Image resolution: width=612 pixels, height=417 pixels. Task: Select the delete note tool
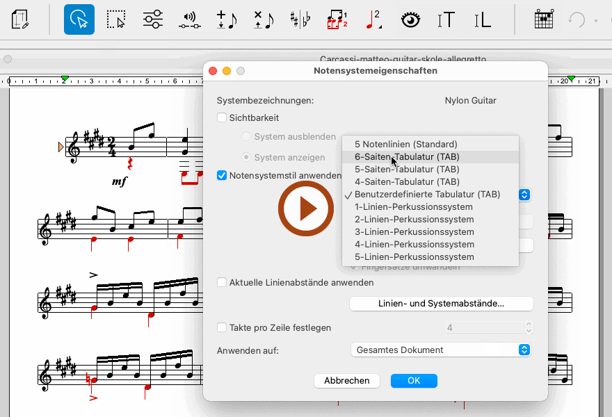pos(263,19)
